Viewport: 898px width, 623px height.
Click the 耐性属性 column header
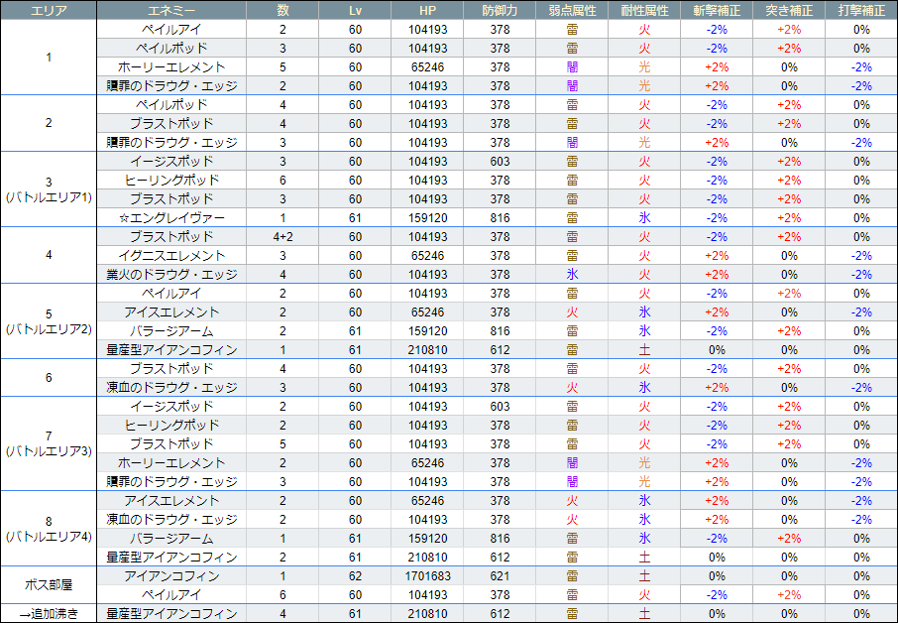pos(644,10)
